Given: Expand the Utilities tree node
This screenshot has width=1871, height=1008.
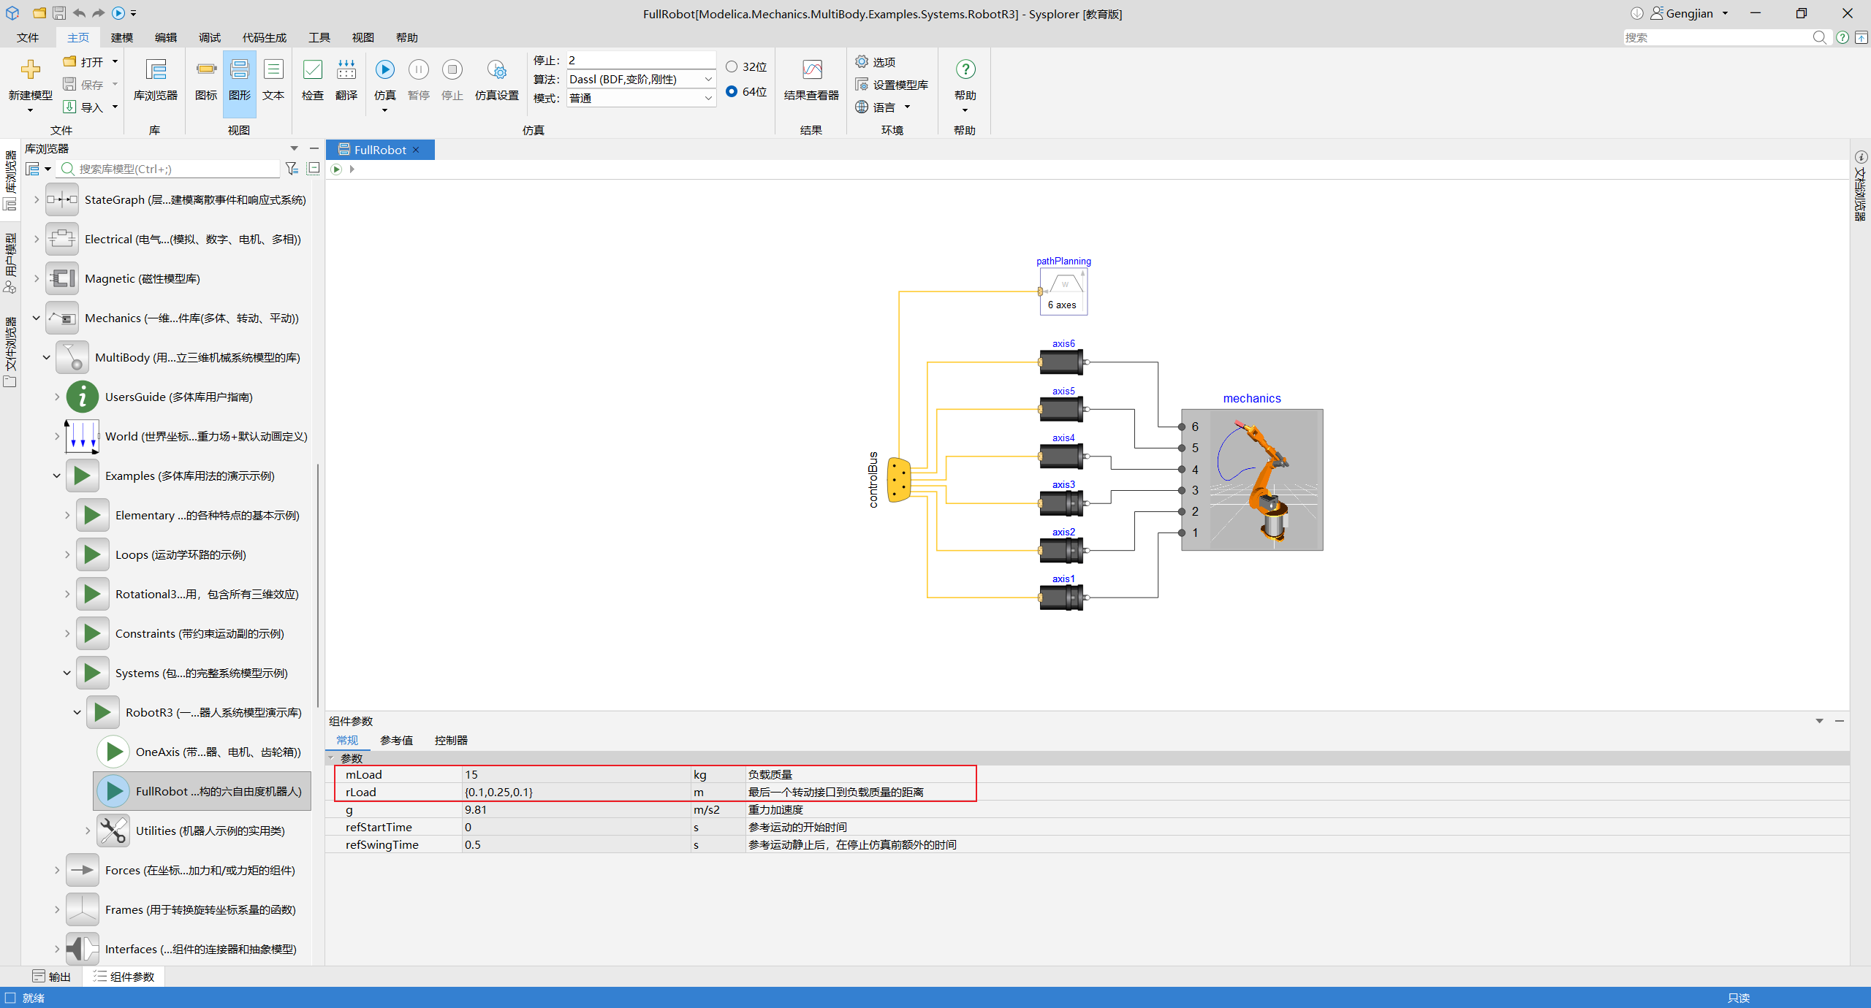Looking at the screenshot, I should (x=87, y=831).
